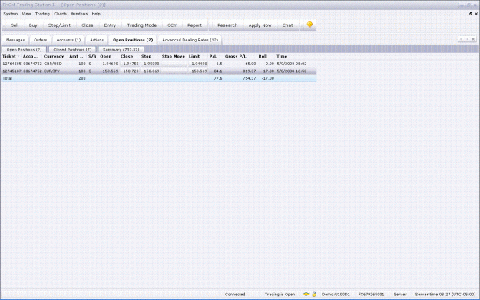Sort by the Gross P/L column header
Viewport: 480px width, 300px height.
tap(236, 56)
